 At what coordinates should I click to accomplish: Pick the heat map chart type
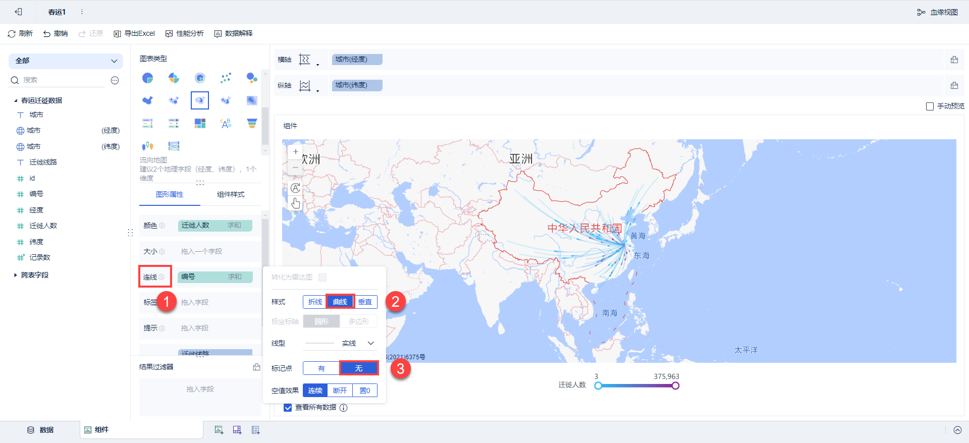[x=252, y=100]
